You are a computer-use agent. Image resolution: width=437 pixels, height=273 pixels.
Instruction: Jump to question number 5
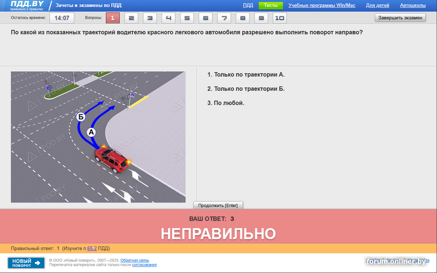(186, 18)
